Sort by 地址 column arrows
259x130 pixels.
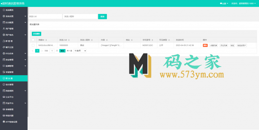132,40
